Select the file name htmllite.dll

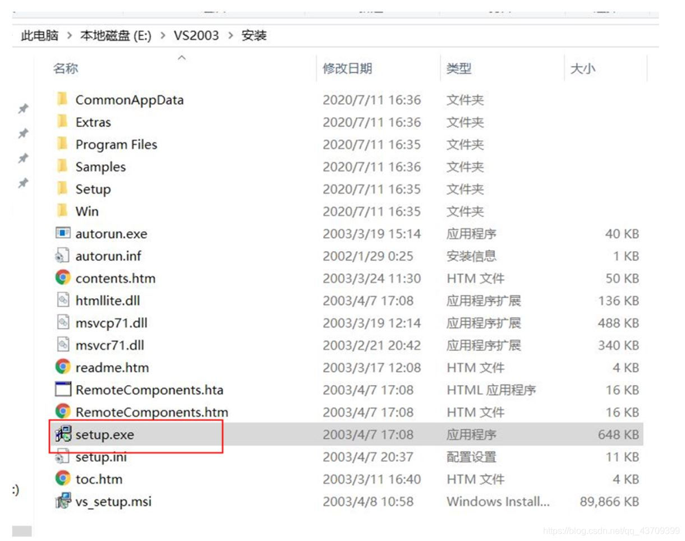point(108,300)
